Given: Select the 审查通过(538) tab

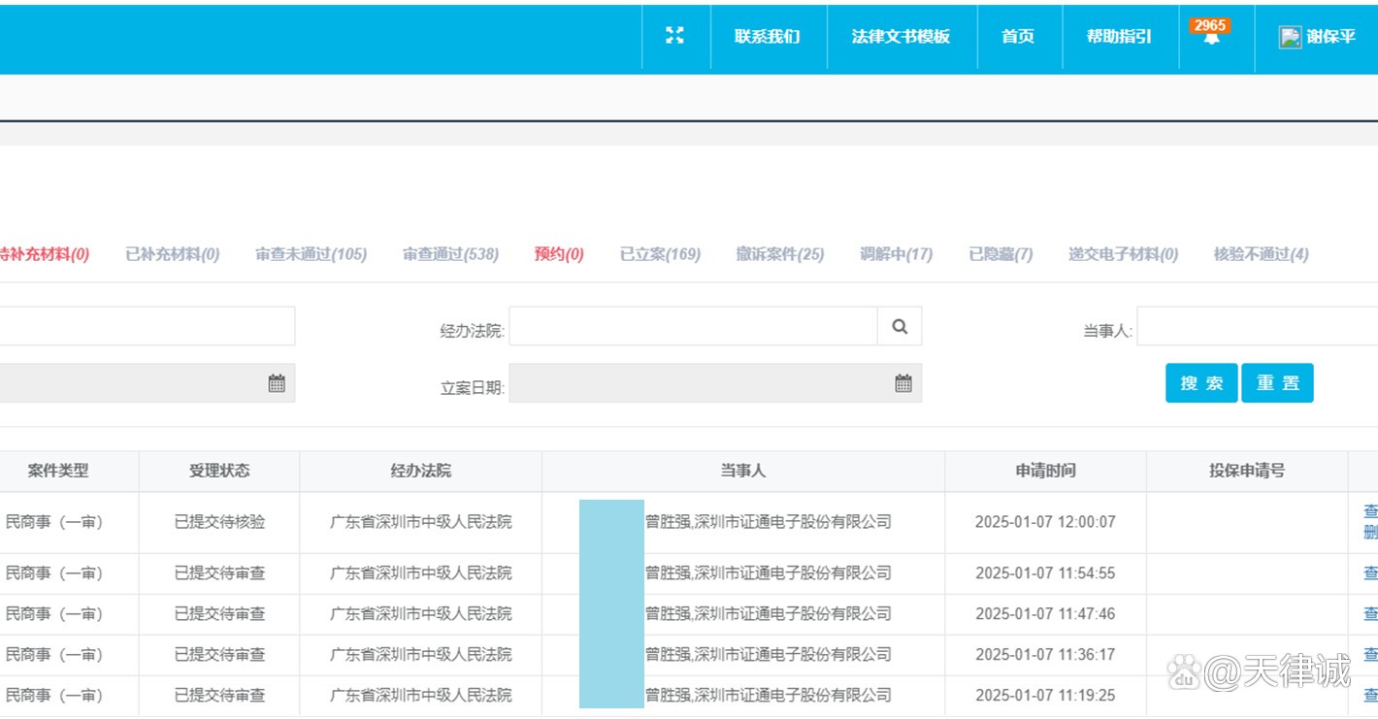Looking at the screenshot, I should pyautogui.click(x=450, y=254).
